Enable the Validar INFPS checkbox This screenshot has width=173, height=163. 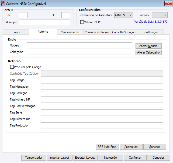coord(82,22)
